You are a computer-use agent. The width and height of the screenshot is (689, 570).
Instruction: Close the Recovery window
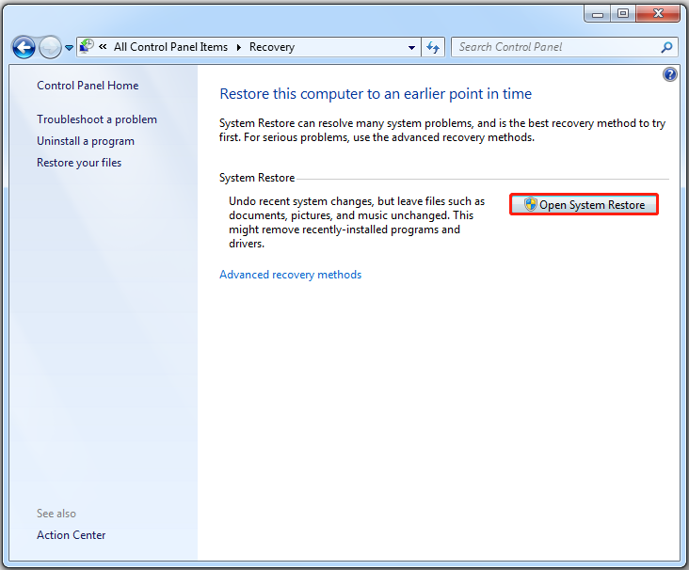pyautogui.click(x=658, y=14)
